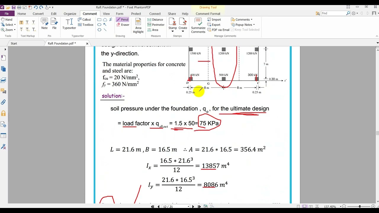Open the View ribbon tab

point(106,14)
